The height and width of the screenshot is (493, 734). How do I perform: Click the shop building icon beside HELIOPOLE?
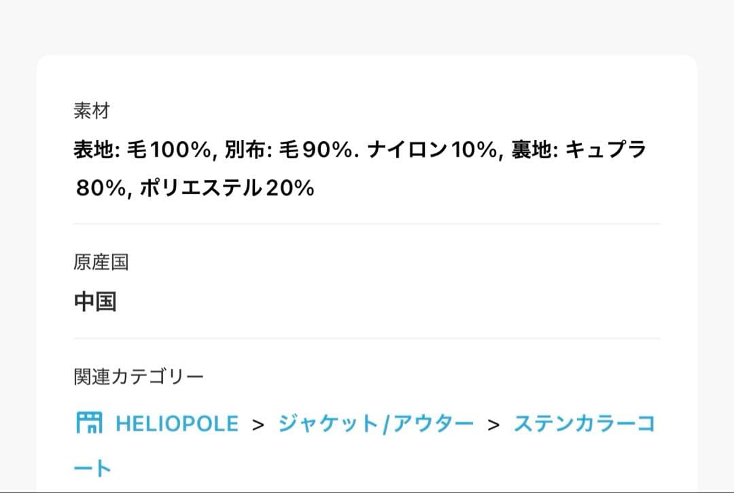tap(88, 424)
